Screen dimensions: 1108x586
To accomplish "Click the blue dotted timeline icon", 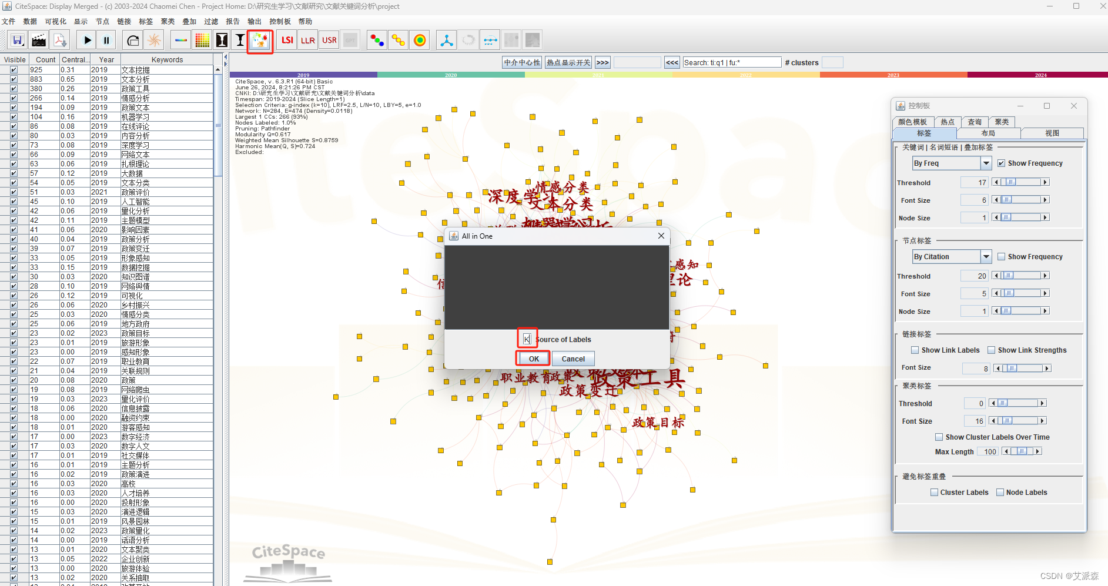I will coord(489,40).
